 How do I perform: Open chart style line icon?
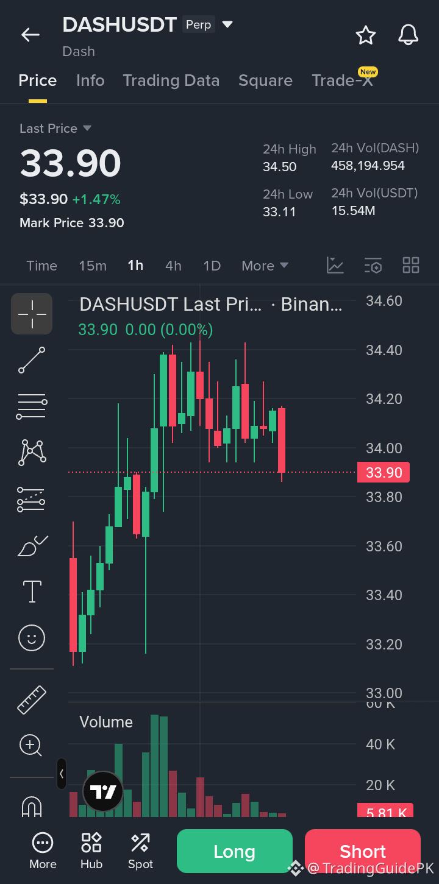pyautogui.click(x=335, y=265)
